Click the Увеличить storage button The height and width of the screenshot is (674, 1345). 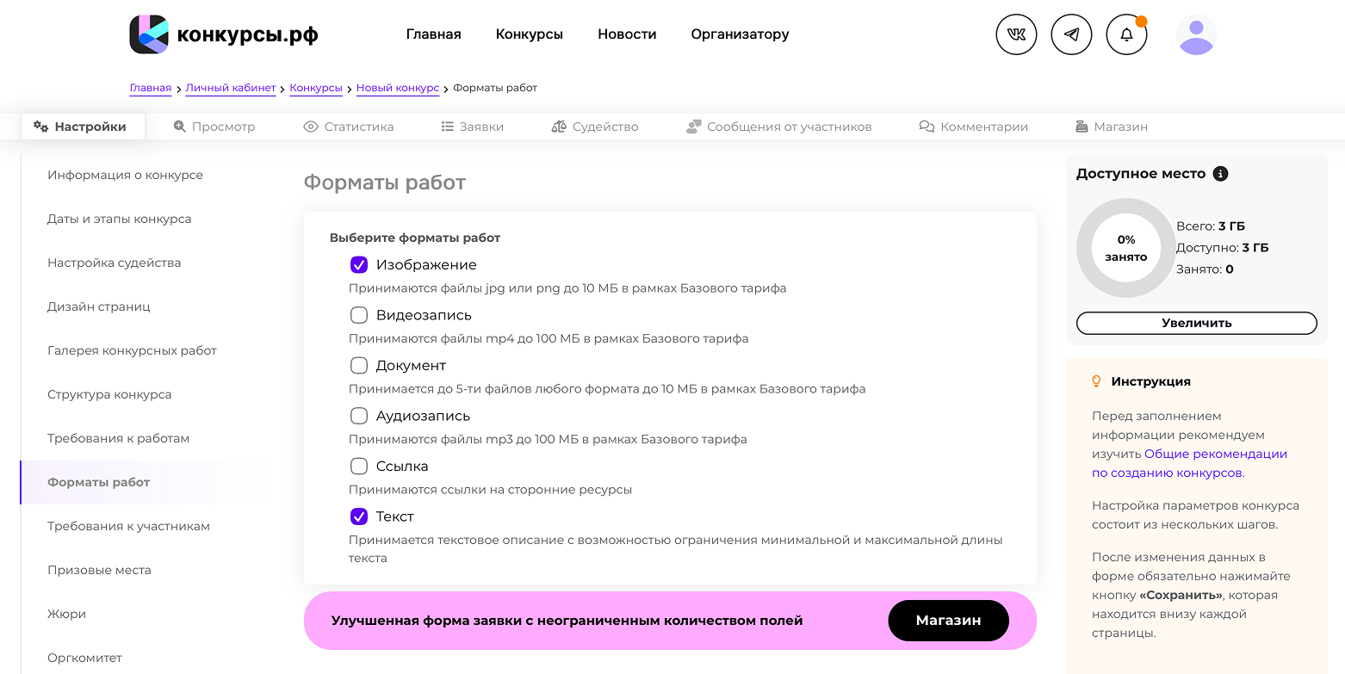pyautogui.click(x=1196, y=323)
